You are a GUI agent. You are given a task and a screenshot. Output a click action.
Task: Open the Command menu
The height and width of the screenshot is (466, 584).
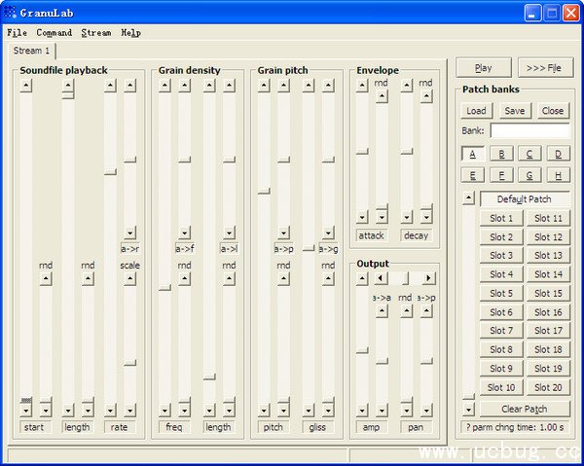(x=55, y=32)
